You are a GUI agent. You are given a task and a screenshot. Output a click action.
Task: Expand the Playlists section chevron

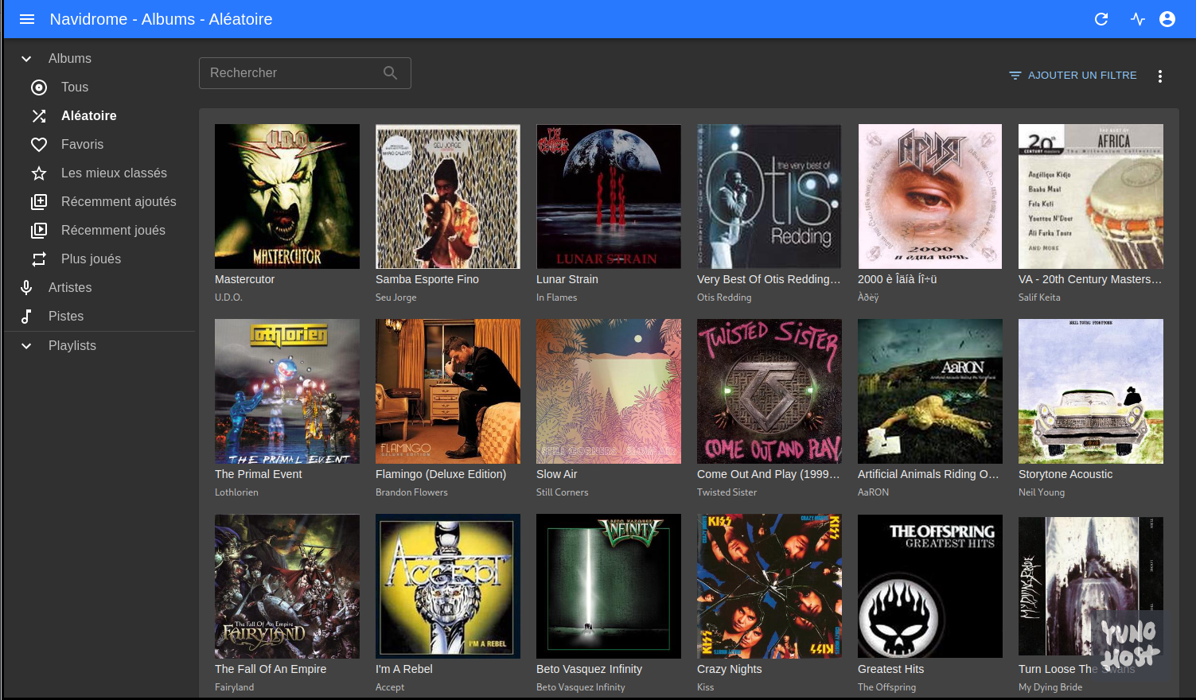[x=26, y=346]
